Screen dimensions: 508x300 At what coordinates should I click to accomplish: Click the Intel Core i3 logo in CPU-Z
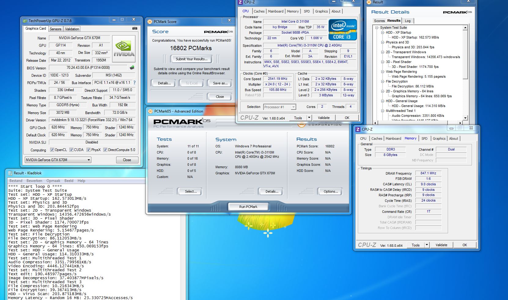tap(343, 30)
